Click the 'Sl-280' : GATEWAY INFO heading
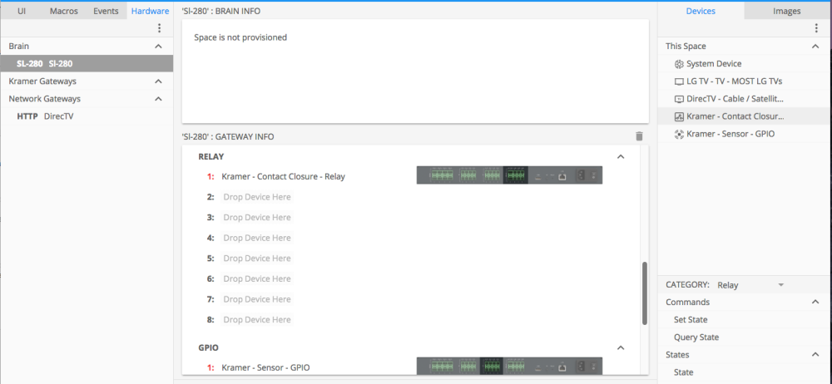The image size is (832, 384). [x=228, y=136]
